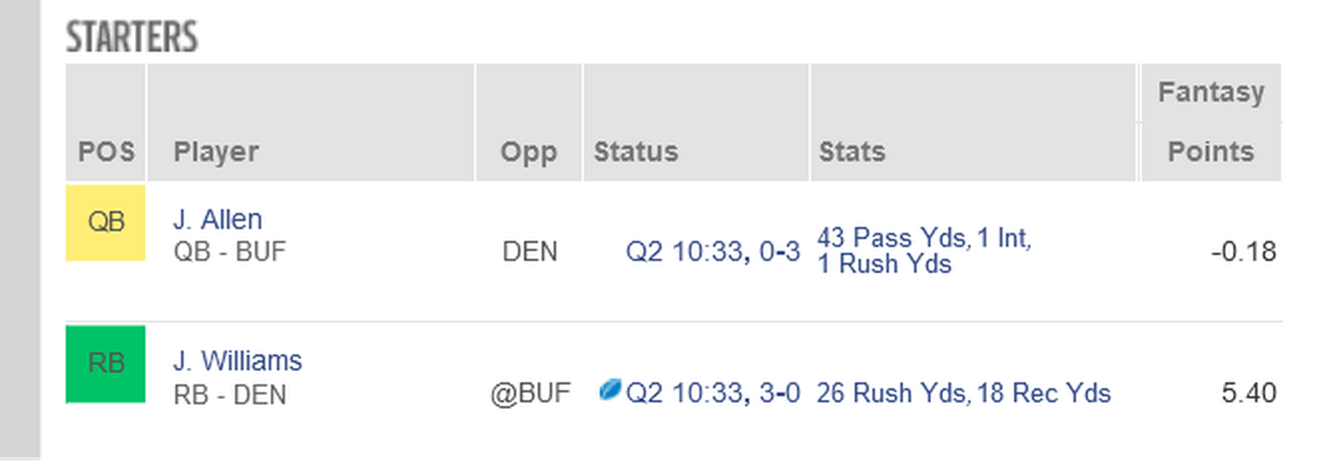
Task: Click the football possession icon by J. Williams
Action: [610, 390]
